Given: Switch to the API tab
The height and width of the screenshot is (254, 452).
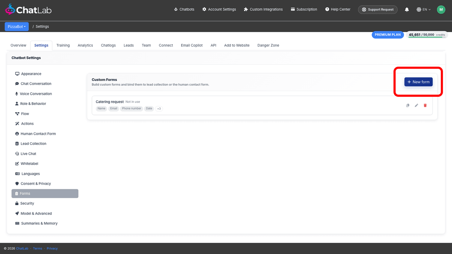Looking at the screenshot, I should (213, 45).
